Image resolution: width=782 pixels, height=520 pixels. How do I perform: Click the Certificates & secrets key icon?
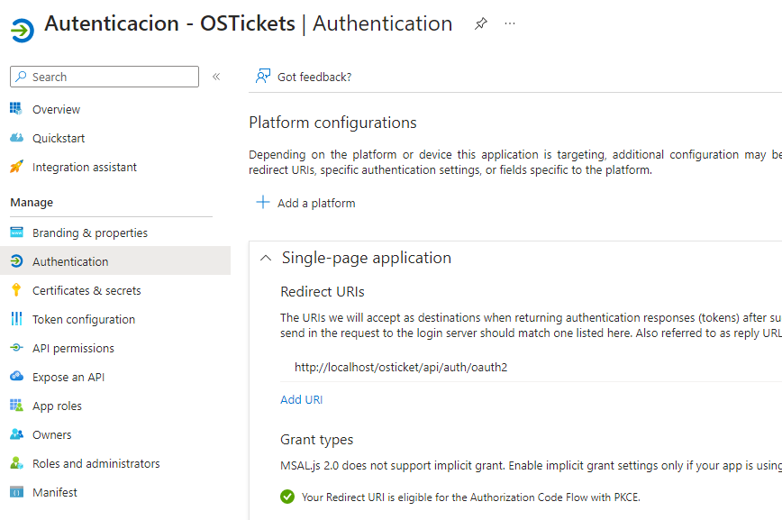coord(16,290)
